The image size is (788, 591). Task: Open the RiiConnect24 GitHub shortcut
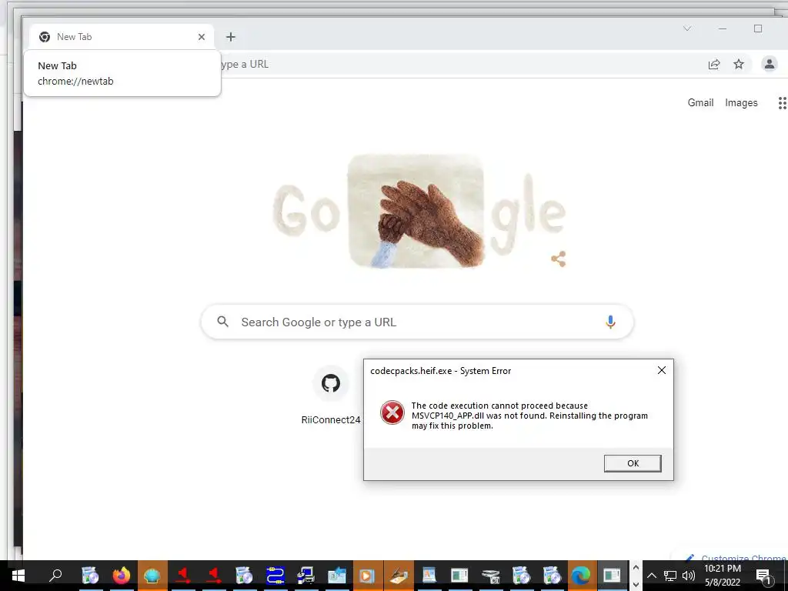click(331, 396)
